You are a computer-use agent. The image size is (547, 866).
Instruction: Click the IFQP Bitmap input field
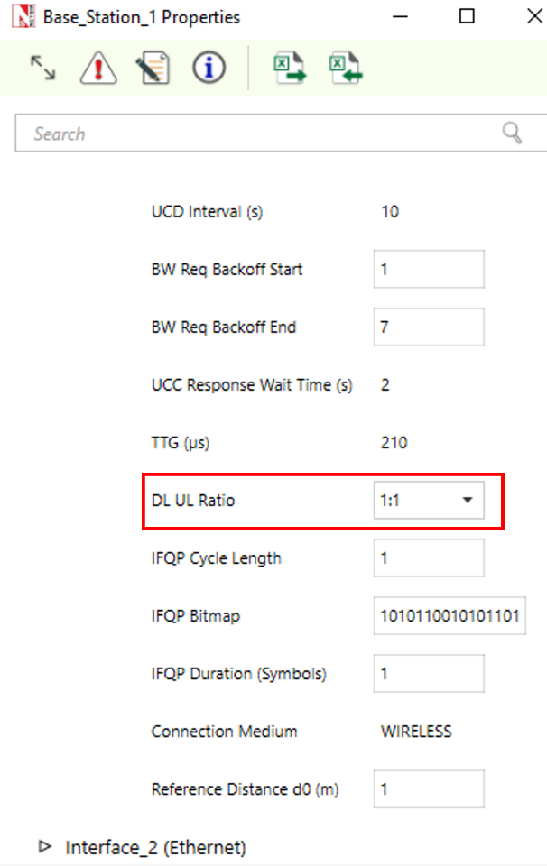(450, 616)
